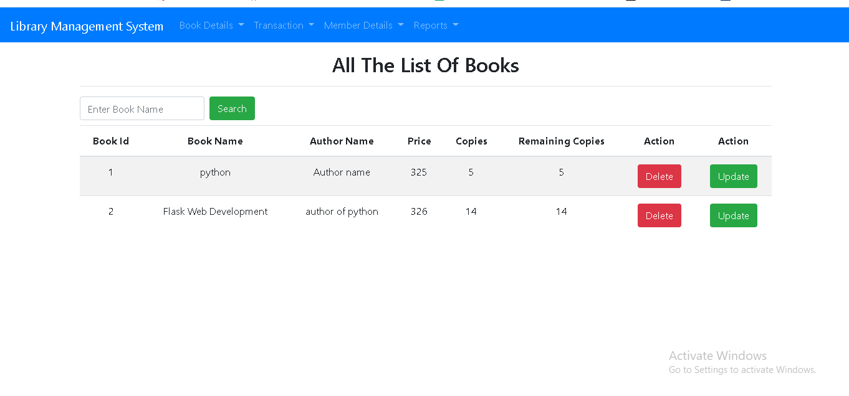Click the Enter Book Name search field
849x396 pixels.
click(141, 108)
